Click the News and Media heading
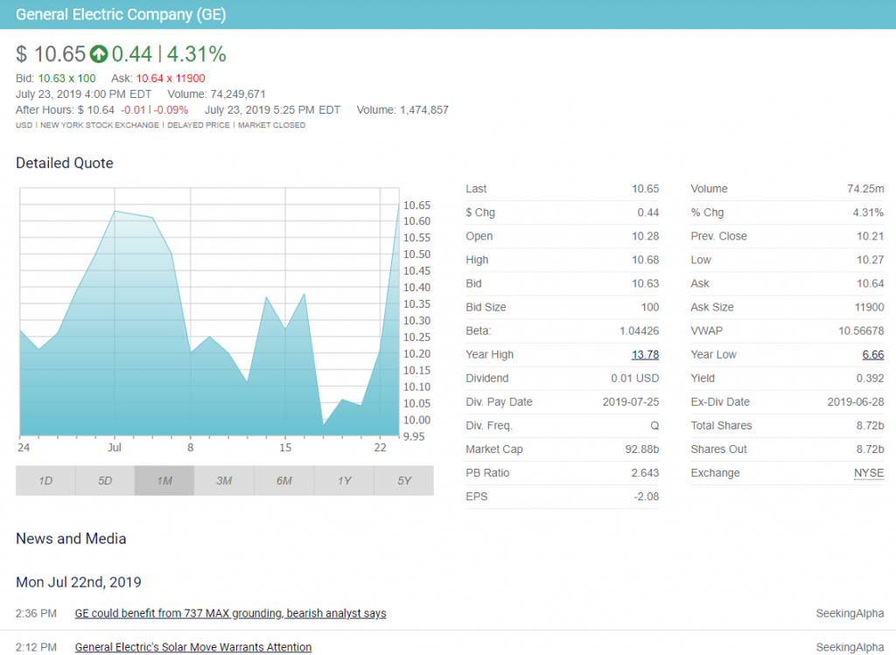Viewport: 896px width, 655px height. 71,539
